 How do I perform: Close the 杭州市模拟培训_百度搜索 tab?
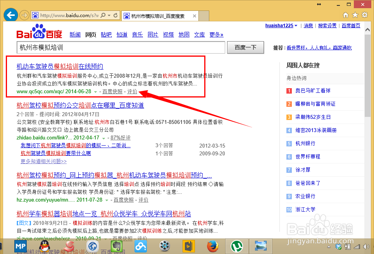pos(195,16)
